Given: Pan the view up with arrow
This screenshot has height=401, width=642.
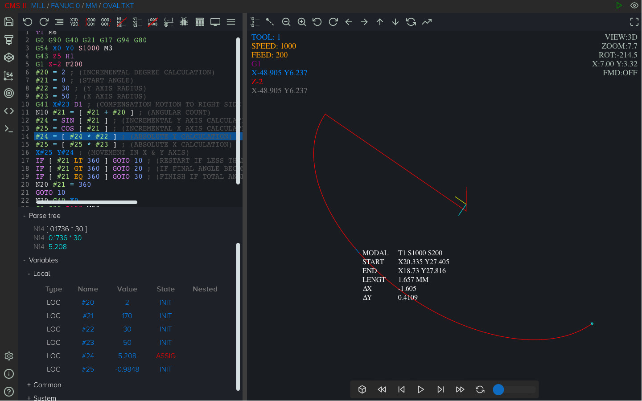Looking at the screenshot, I should (x=380, y=22).
